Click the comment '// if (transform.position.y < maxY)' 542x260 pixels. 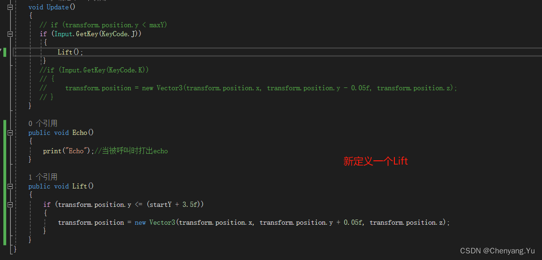[x=103, y=25]
